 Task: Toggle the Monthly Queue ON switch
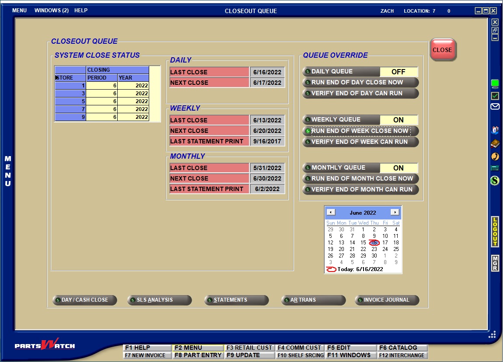(x=398, y=168)
